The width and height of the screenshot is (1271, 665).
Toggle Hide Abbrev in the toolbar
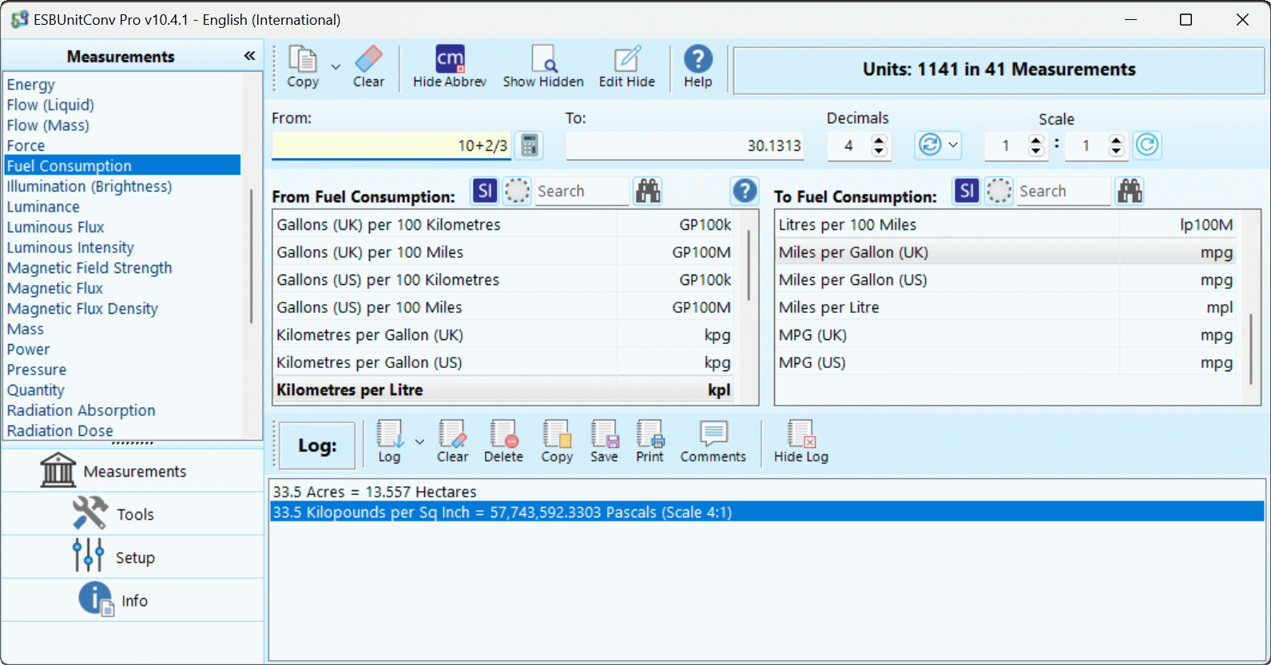(x=450, y=67)
